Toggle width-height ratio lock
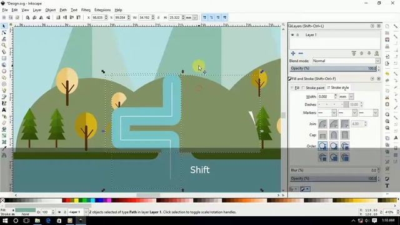The width and height of the screenshot is (400, 225). click(x=158, y=17)
